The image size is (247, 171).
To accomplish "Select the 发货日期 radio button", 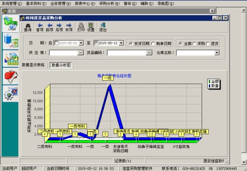I will point(130,44).
